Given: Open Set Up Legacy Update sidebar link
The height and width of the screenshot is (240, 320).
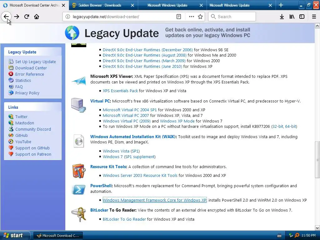Looking at the screenshot, I should point(36,62).
